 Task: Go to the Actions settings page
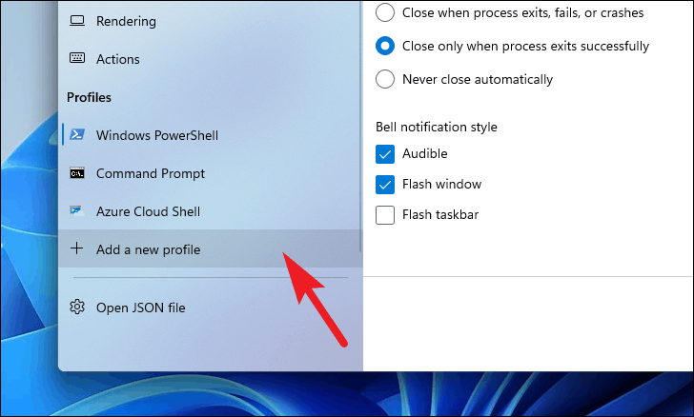[x=118, y=59]
